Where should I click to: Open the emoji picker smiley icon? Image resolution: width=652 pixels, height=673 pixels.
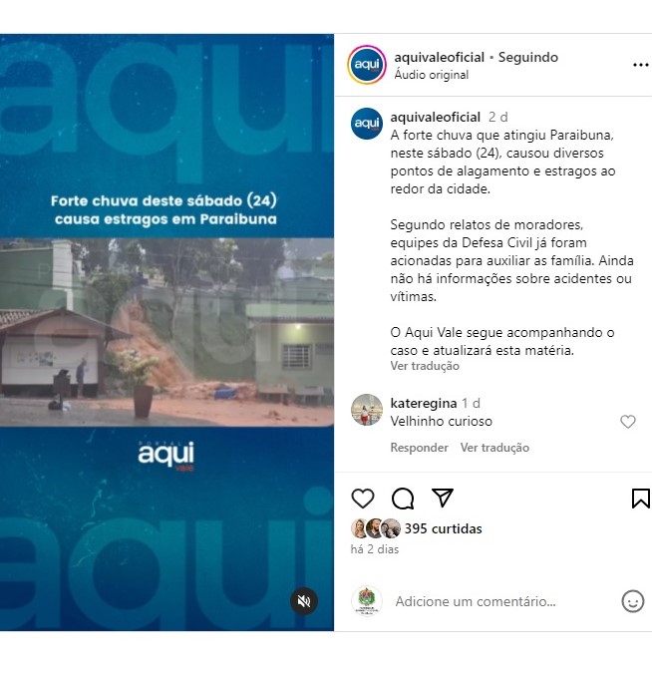point(633,601)
